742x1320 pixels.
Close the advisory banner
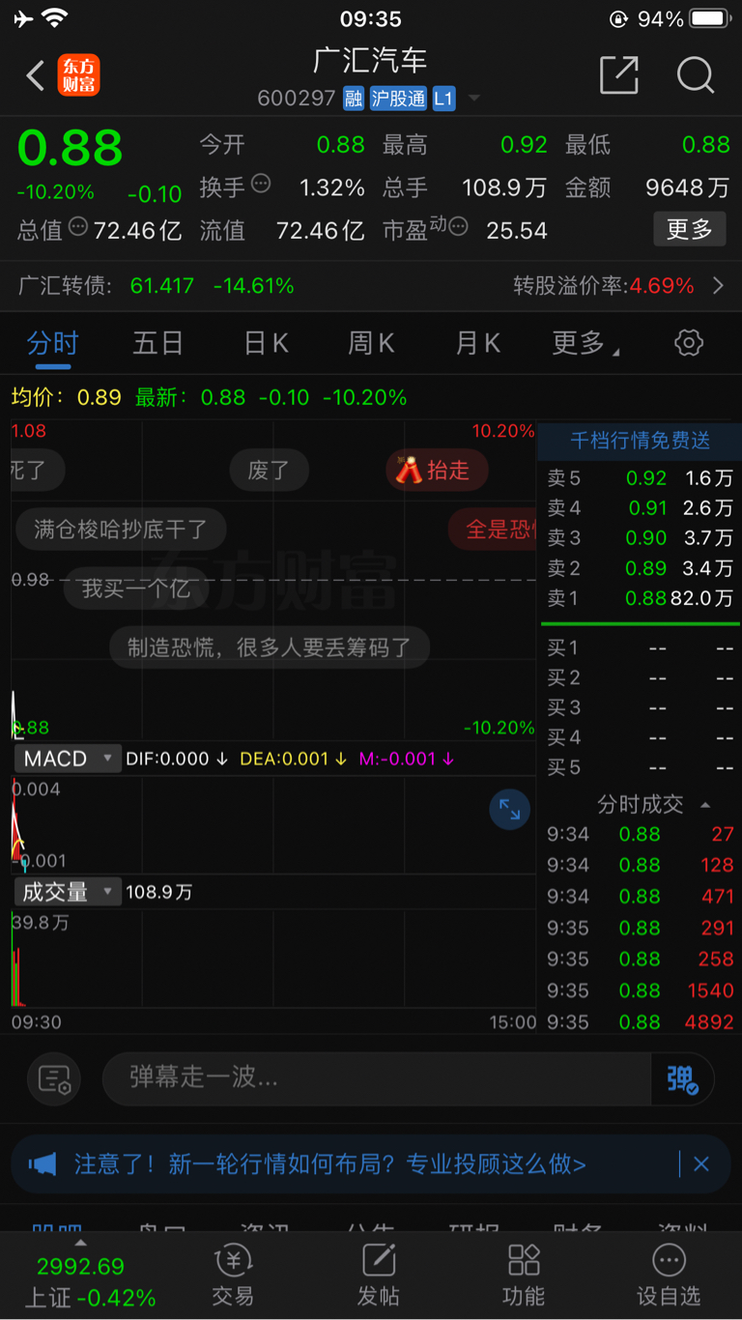click(701, 1164)
